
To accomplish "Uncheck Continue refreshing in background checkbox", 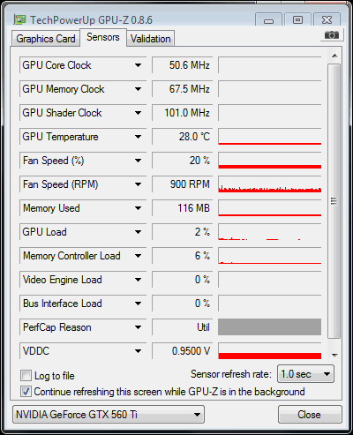I will point(26,392).
